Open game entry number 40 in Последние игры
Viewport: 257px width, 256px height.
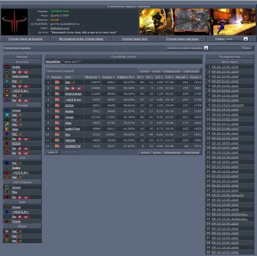tap(225, 252)
